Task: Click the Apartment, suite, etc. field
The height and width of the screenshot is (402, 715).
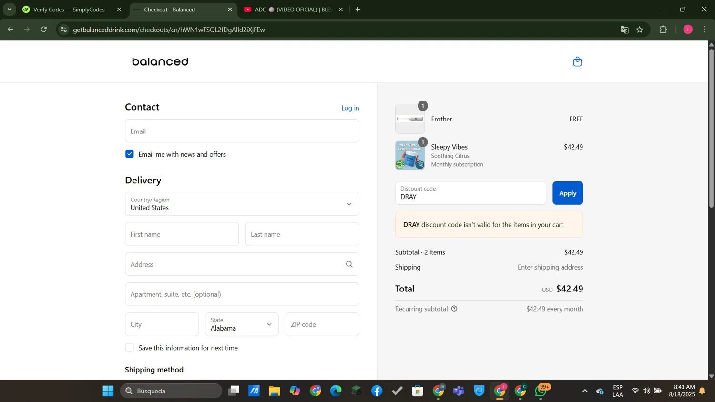Action: click(x=242, y=294)
